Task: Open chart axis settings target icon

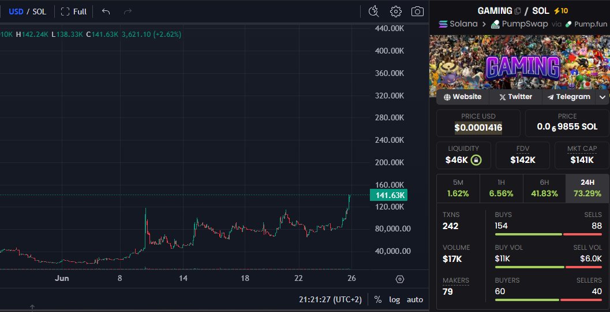Action: (x=399, y=279)
